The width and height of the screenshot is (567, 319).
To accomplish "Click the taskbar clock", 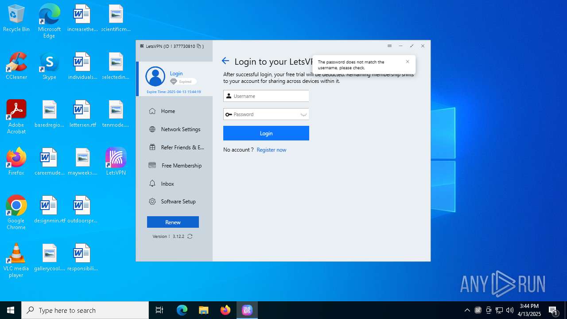I will (530, 310).
